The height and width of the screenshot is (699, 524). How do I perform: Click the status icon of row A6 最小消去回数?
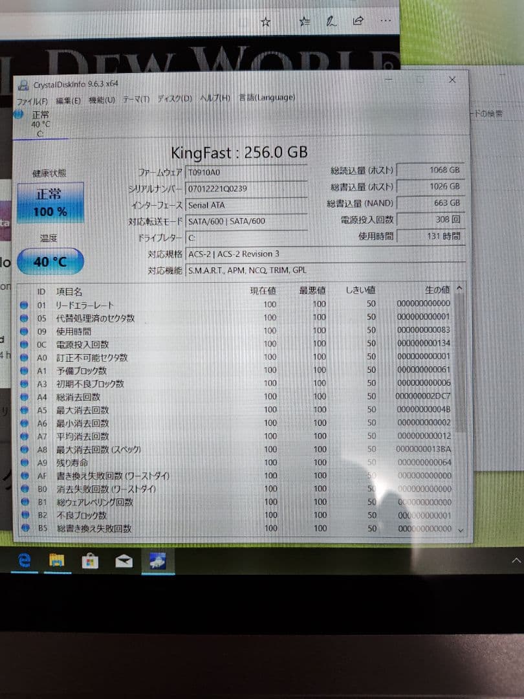point(25,423)
